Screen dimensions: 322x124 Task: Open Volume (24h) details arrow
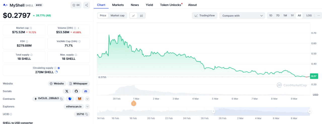pyautogui.click(x=78, y=28)
